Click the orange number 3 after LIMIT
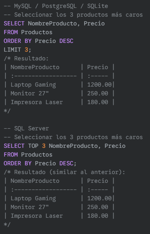Screen dimensions: 150x234 [x=26, y=50]
